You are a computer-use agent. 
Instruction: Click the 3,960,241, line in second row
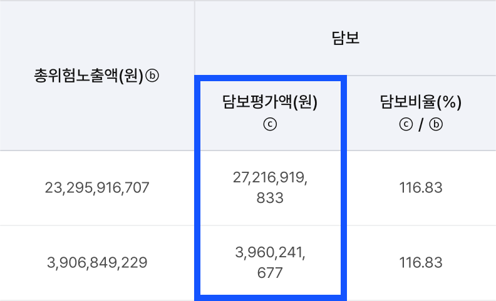coord(270,253)
